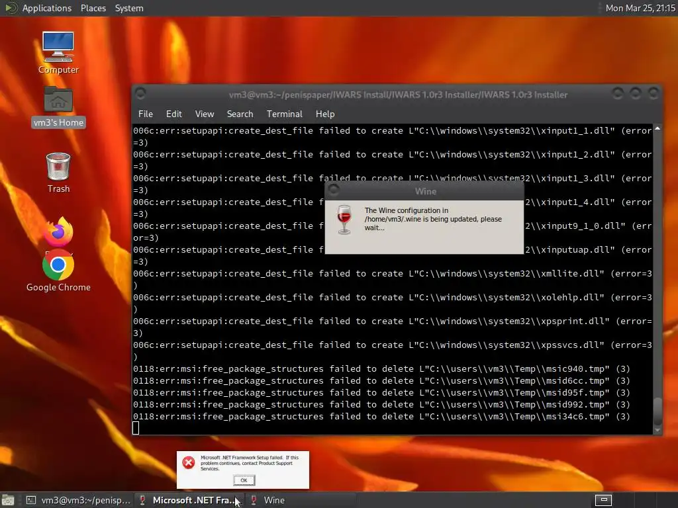Click the terminal line mentioning xpsprint.dll
678x508 pixels.
tap(392, 327)
